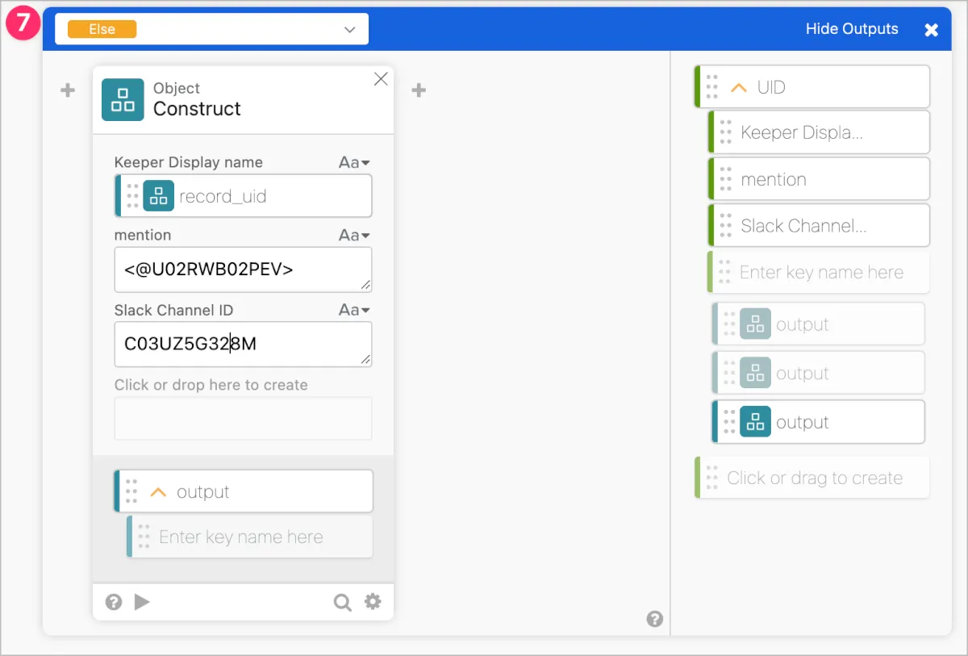Click 'Click or drag to create' output slot
968x656 pixels.
(813, 478)
